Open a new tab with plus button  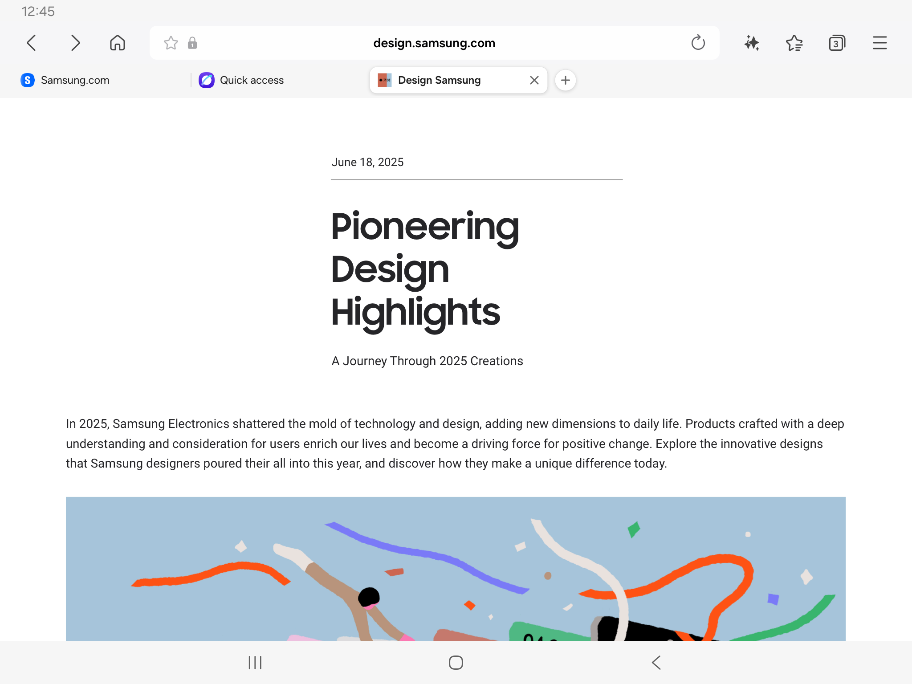point(566,80)
